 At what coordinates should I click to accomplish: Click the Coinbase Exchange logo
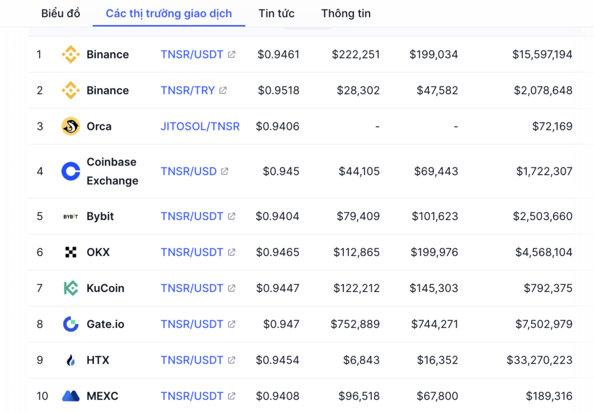tap(70, 172)
